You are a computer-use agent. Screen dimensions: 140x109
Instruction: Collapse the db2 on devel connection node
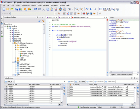pos(5,26)
